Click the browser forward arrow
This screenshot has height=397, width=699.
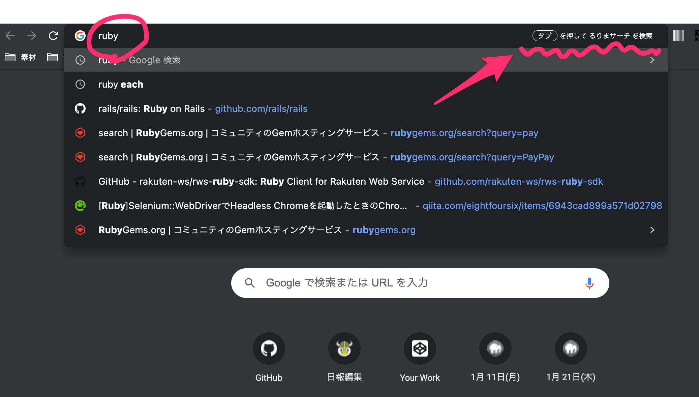coord(32,36)
